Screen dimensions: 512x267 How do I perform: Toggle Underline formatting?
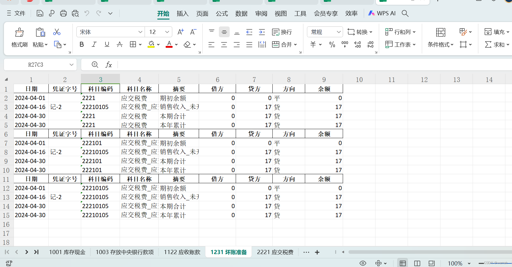(x=107, y=44)
